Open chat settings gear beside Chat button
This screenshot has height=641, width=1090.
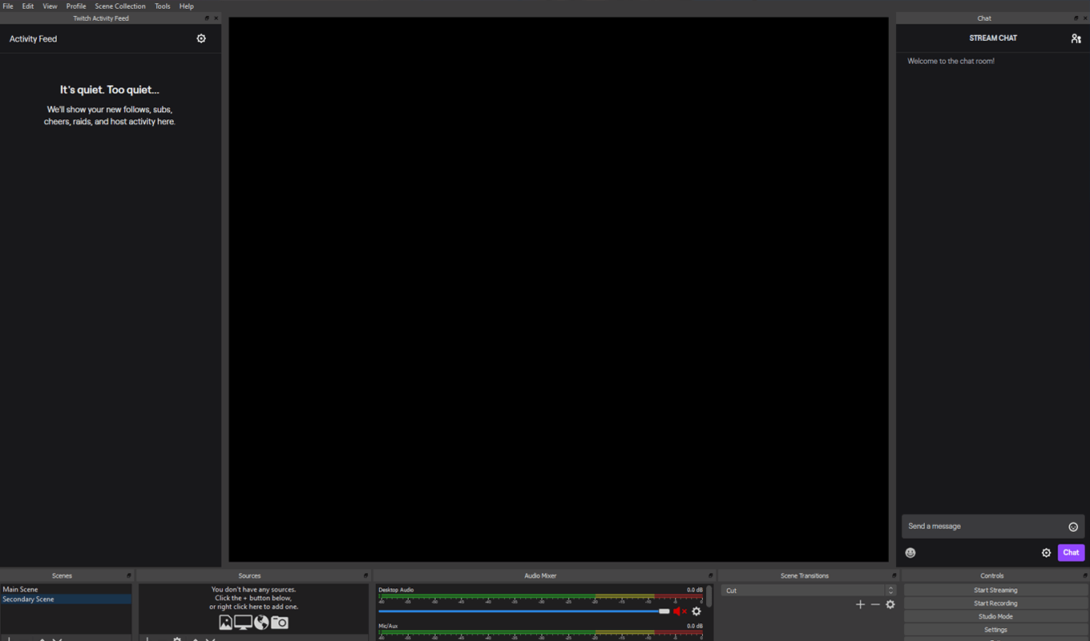1046,553
